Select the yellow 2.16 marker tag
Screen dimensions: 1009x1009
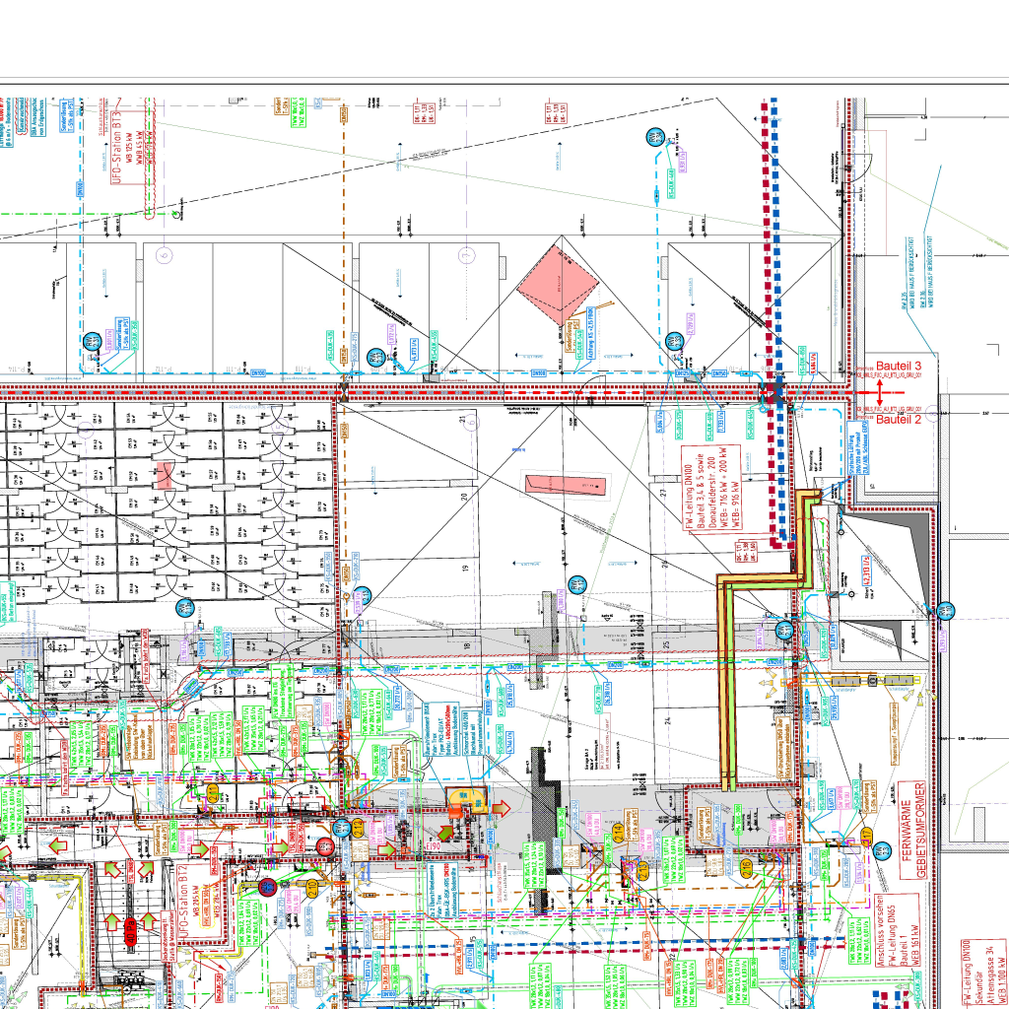[745, 867]
